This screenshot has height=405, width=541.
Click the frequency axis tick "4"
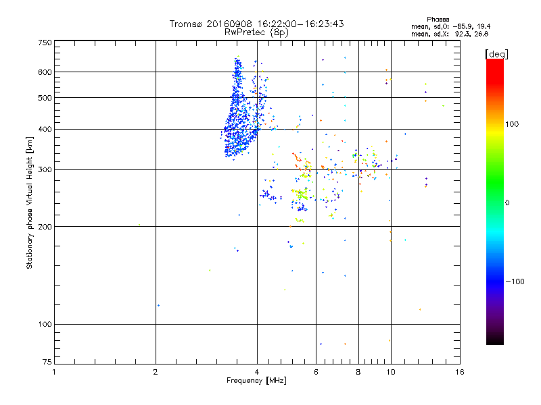coord(257,372)
